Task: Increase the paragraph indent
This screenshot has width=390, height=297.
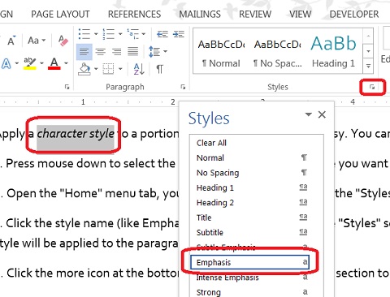Action: 179,34
